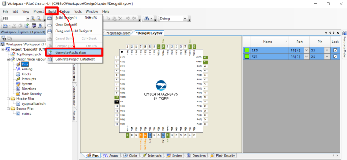This screenshot has height=160, width=347.
Task: Click the debug bug icon in toolbar
Action: (x=40, y=26)
